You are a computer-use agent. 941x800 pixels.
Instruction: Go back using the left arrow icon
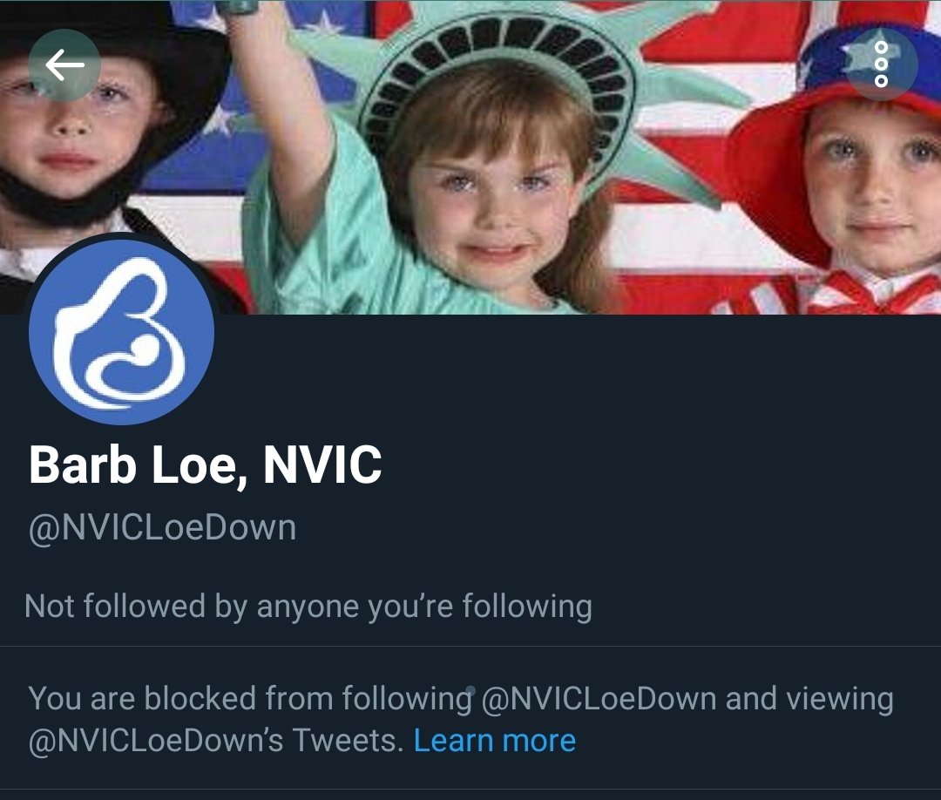pyautogui.click(x=64, y=64)
